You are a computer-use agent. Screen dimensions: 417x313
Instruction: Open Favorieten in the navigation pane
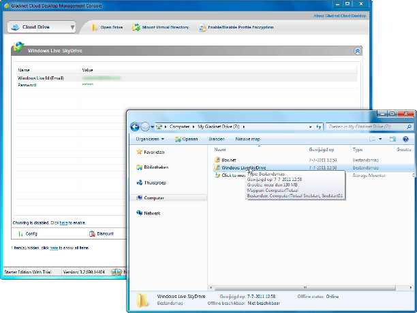[x=155, y=152]
